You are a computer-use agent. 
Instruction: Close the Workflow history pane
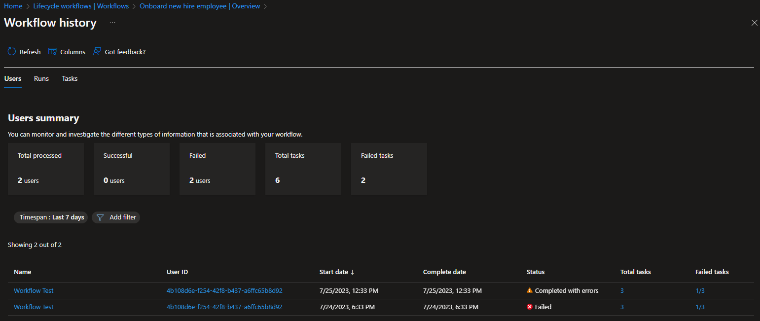(754, 23)
